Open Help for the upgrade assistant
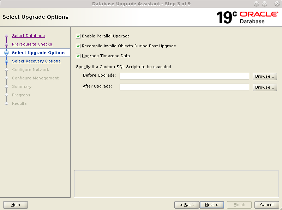Screen dimensions: 282x210 16,205
